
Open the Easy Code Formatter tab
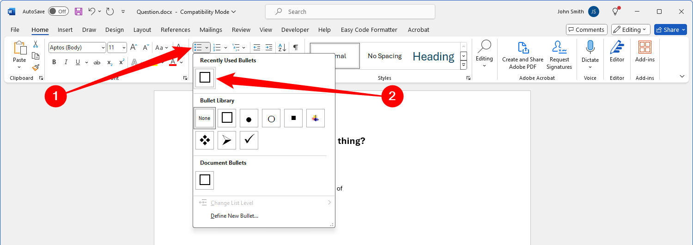[x=369, y=30]
